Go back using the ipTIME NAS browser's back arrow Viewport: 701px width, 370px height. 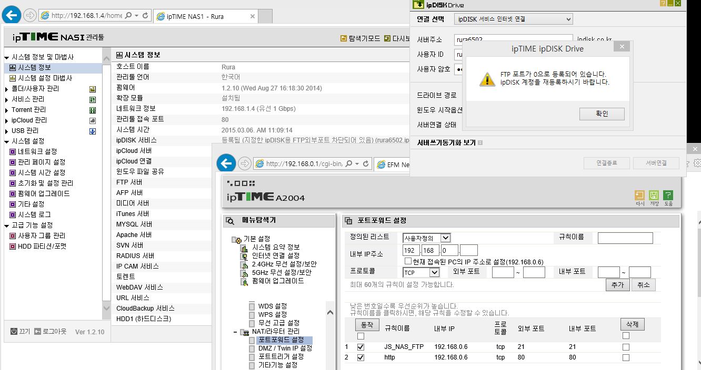(x=12, y=16)
